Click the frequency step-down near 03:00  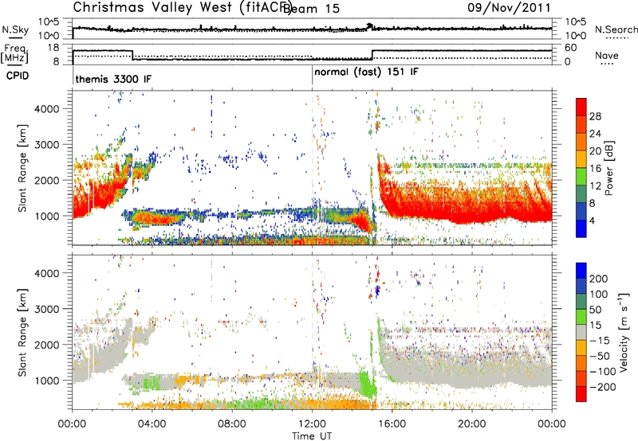pos(132,55)
